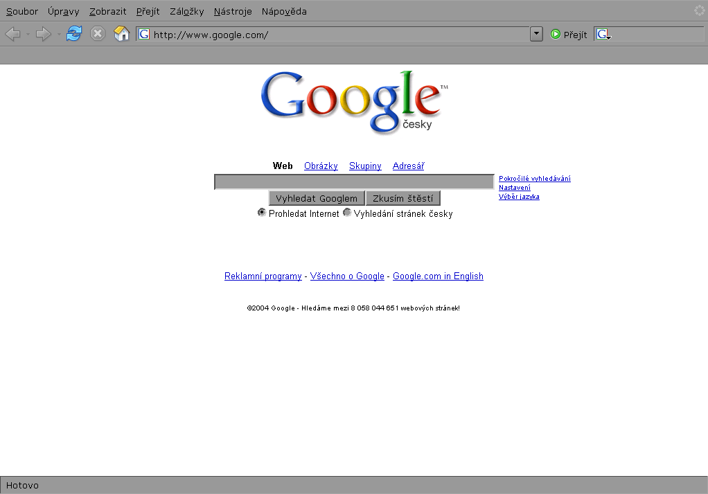
Task: Open the Soubor menu
Action: coord(22,11)
